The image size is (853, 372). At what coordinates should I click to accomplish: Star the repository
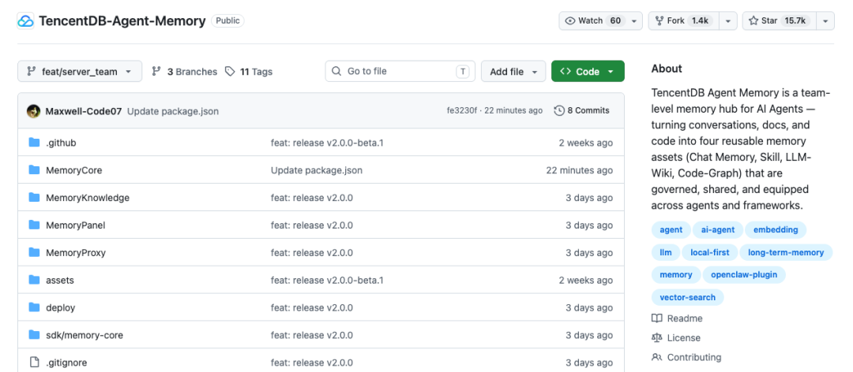click(779, 20)
